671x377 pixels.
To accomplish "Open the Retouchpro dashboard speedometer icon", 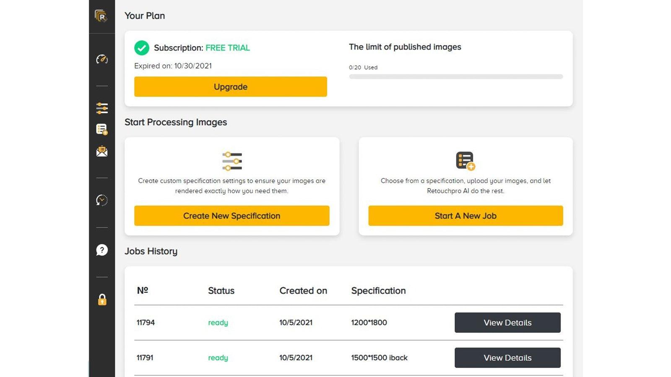I will (x=102, y=59).
